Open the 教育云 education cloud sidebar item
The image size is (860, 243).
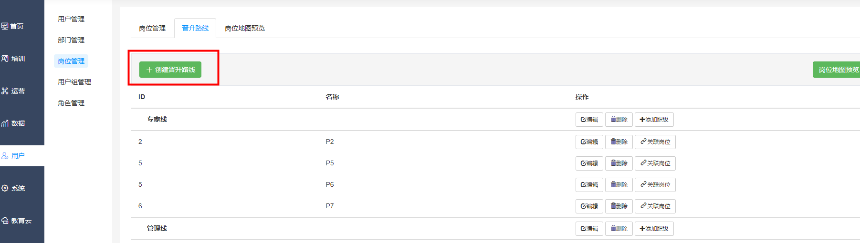(x=16, y=221)
